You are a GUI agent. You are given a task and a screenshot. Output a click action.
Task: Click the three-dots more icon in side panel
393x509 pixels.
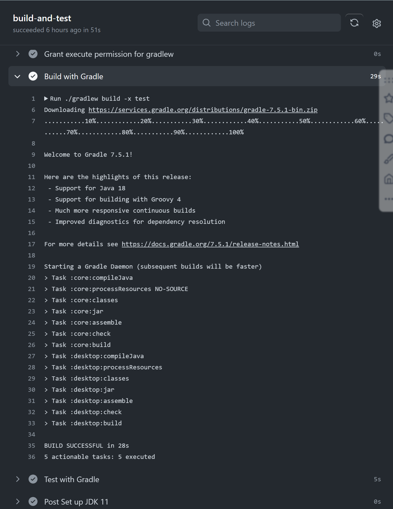(389, 199)
